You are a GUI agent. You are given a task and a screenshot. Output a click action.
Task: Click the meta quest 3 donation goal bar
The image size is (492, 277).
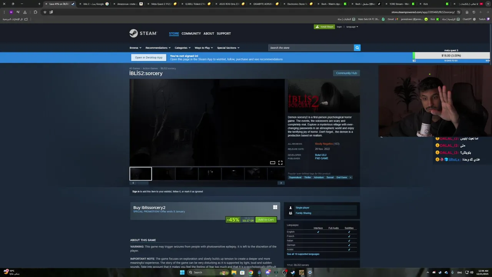click(451, 56)
